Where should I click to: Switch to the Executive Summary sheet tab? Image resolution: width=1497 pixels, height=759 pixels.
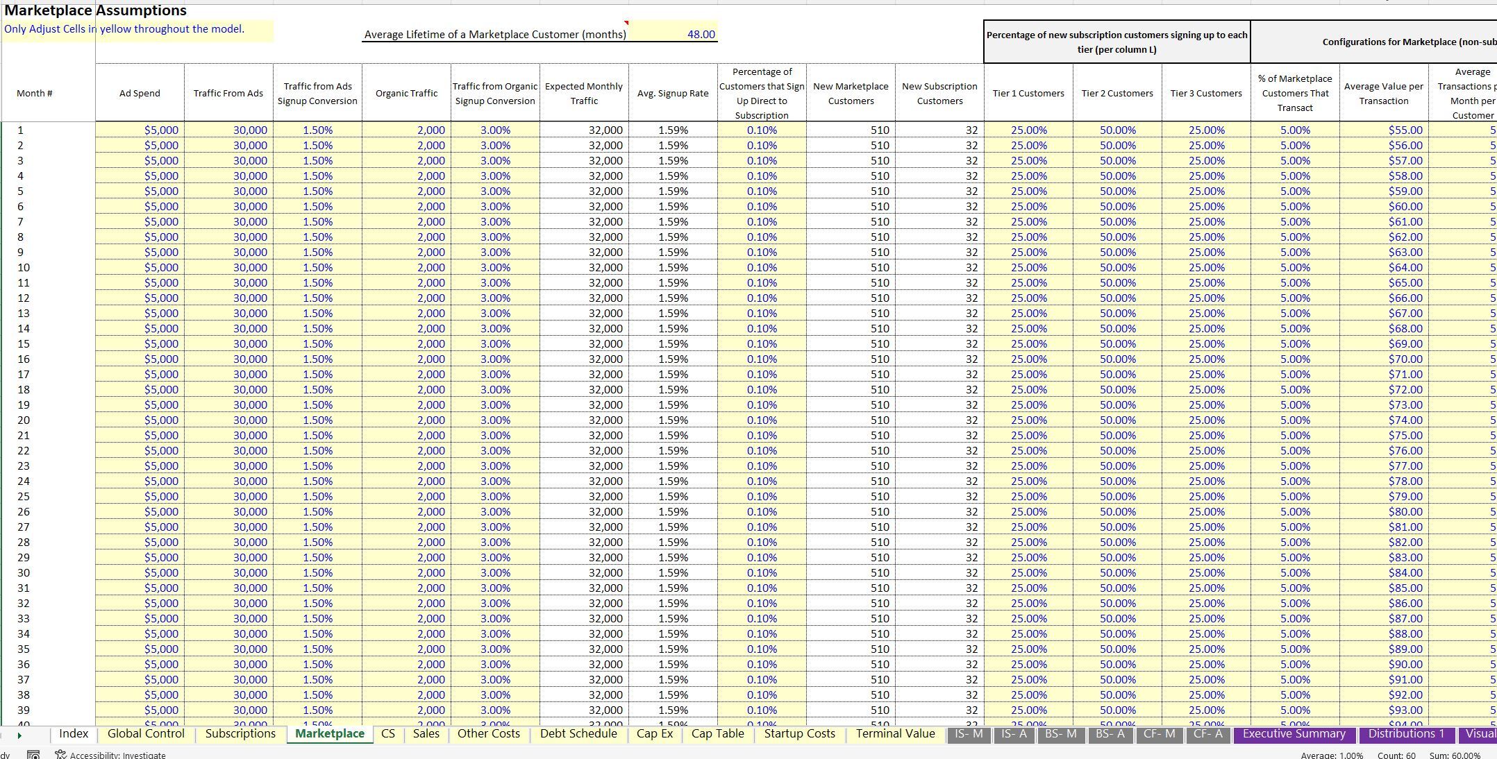1294,734
